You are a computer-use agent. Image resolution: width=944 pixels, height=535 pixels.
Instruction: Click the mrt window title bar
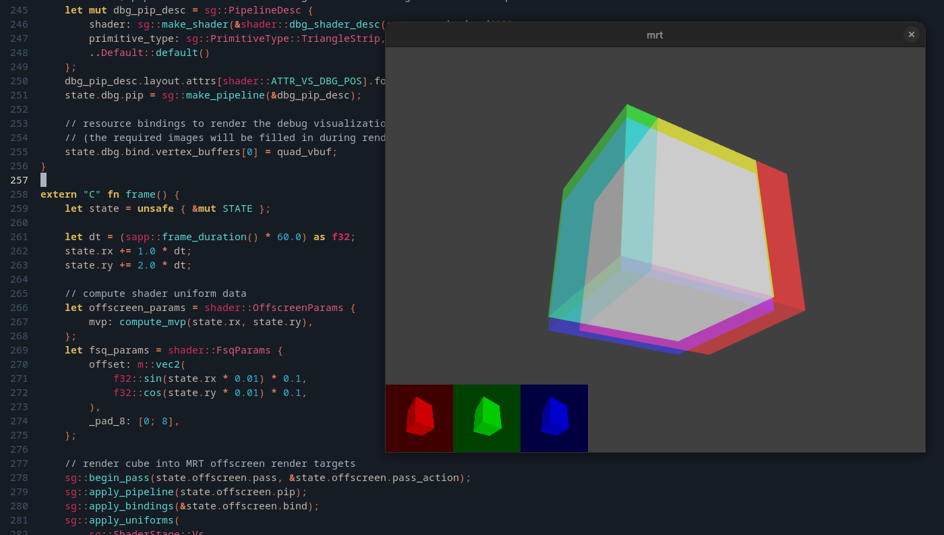tap(654, 34)
